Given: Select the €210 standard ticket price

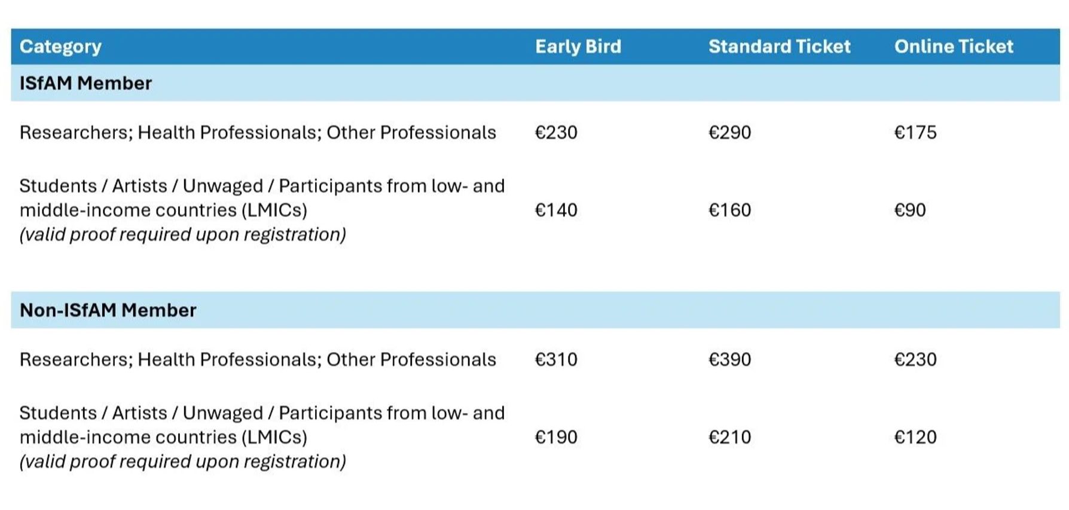Looking at the screenshot, I should (729, 437).
